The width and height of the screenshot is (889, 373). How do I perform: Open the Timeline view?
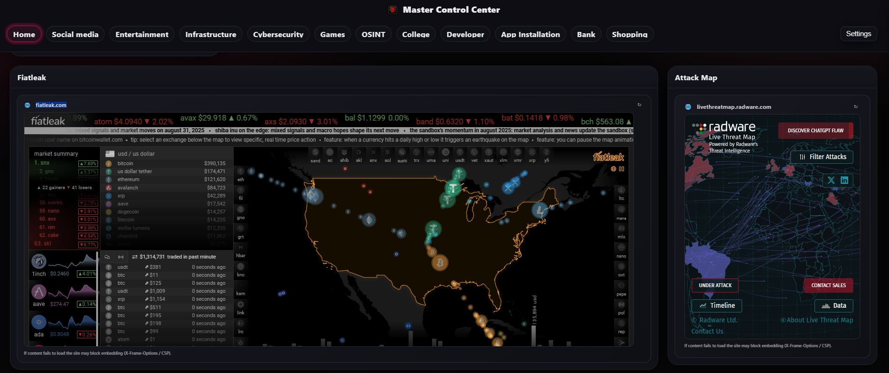(x=716, y=305)
